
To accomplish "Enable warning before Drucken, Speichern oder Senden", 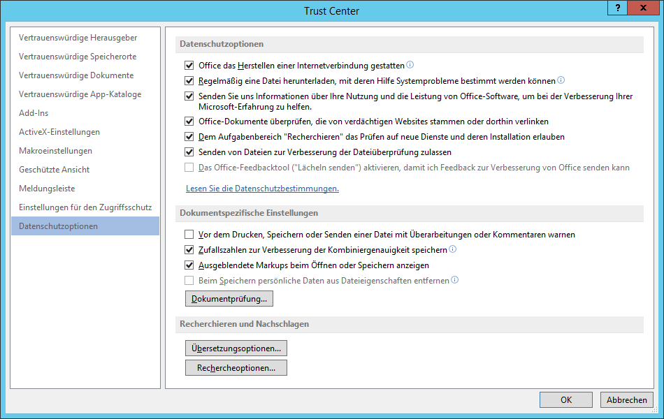I will 189,235.
